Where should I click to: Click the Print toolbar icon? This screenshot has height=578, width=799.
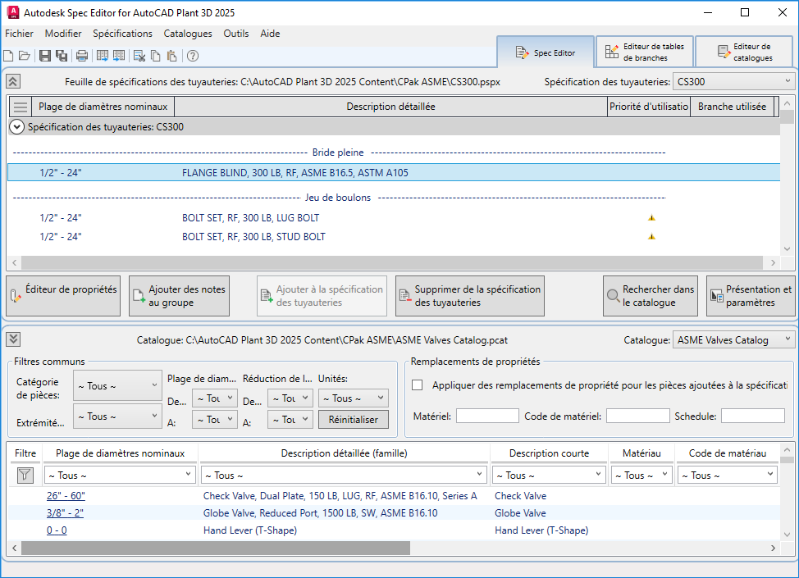[82, 56]
